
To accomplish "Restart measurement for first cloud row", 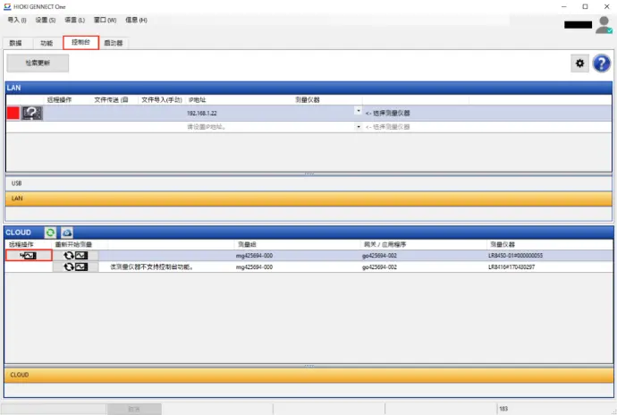I will [75, 255].
